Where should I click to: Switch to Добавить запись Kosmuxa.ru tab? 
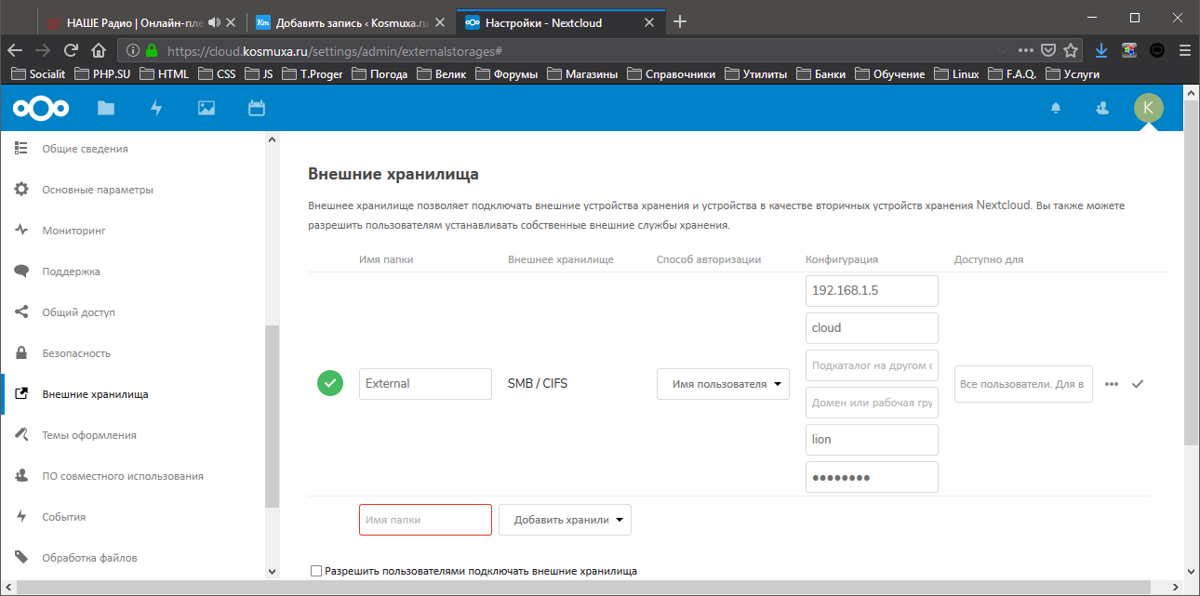coord(350,21)
